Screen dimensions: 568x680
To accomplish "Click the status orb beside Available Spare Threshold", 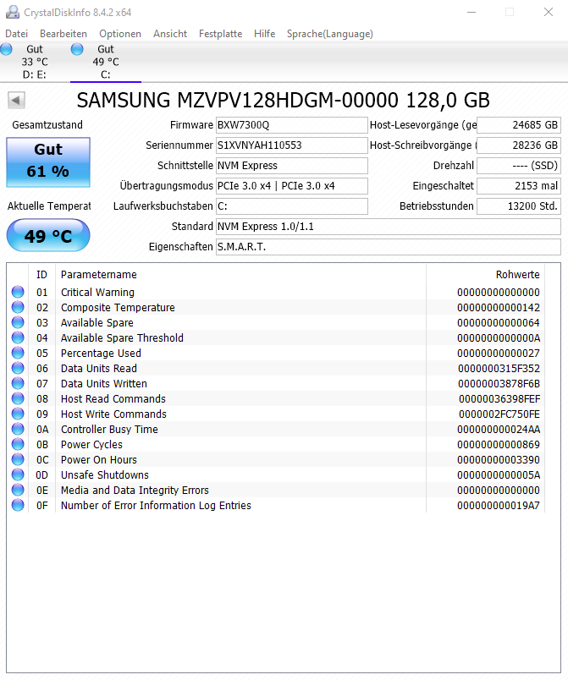I will [x=18, y=337].
